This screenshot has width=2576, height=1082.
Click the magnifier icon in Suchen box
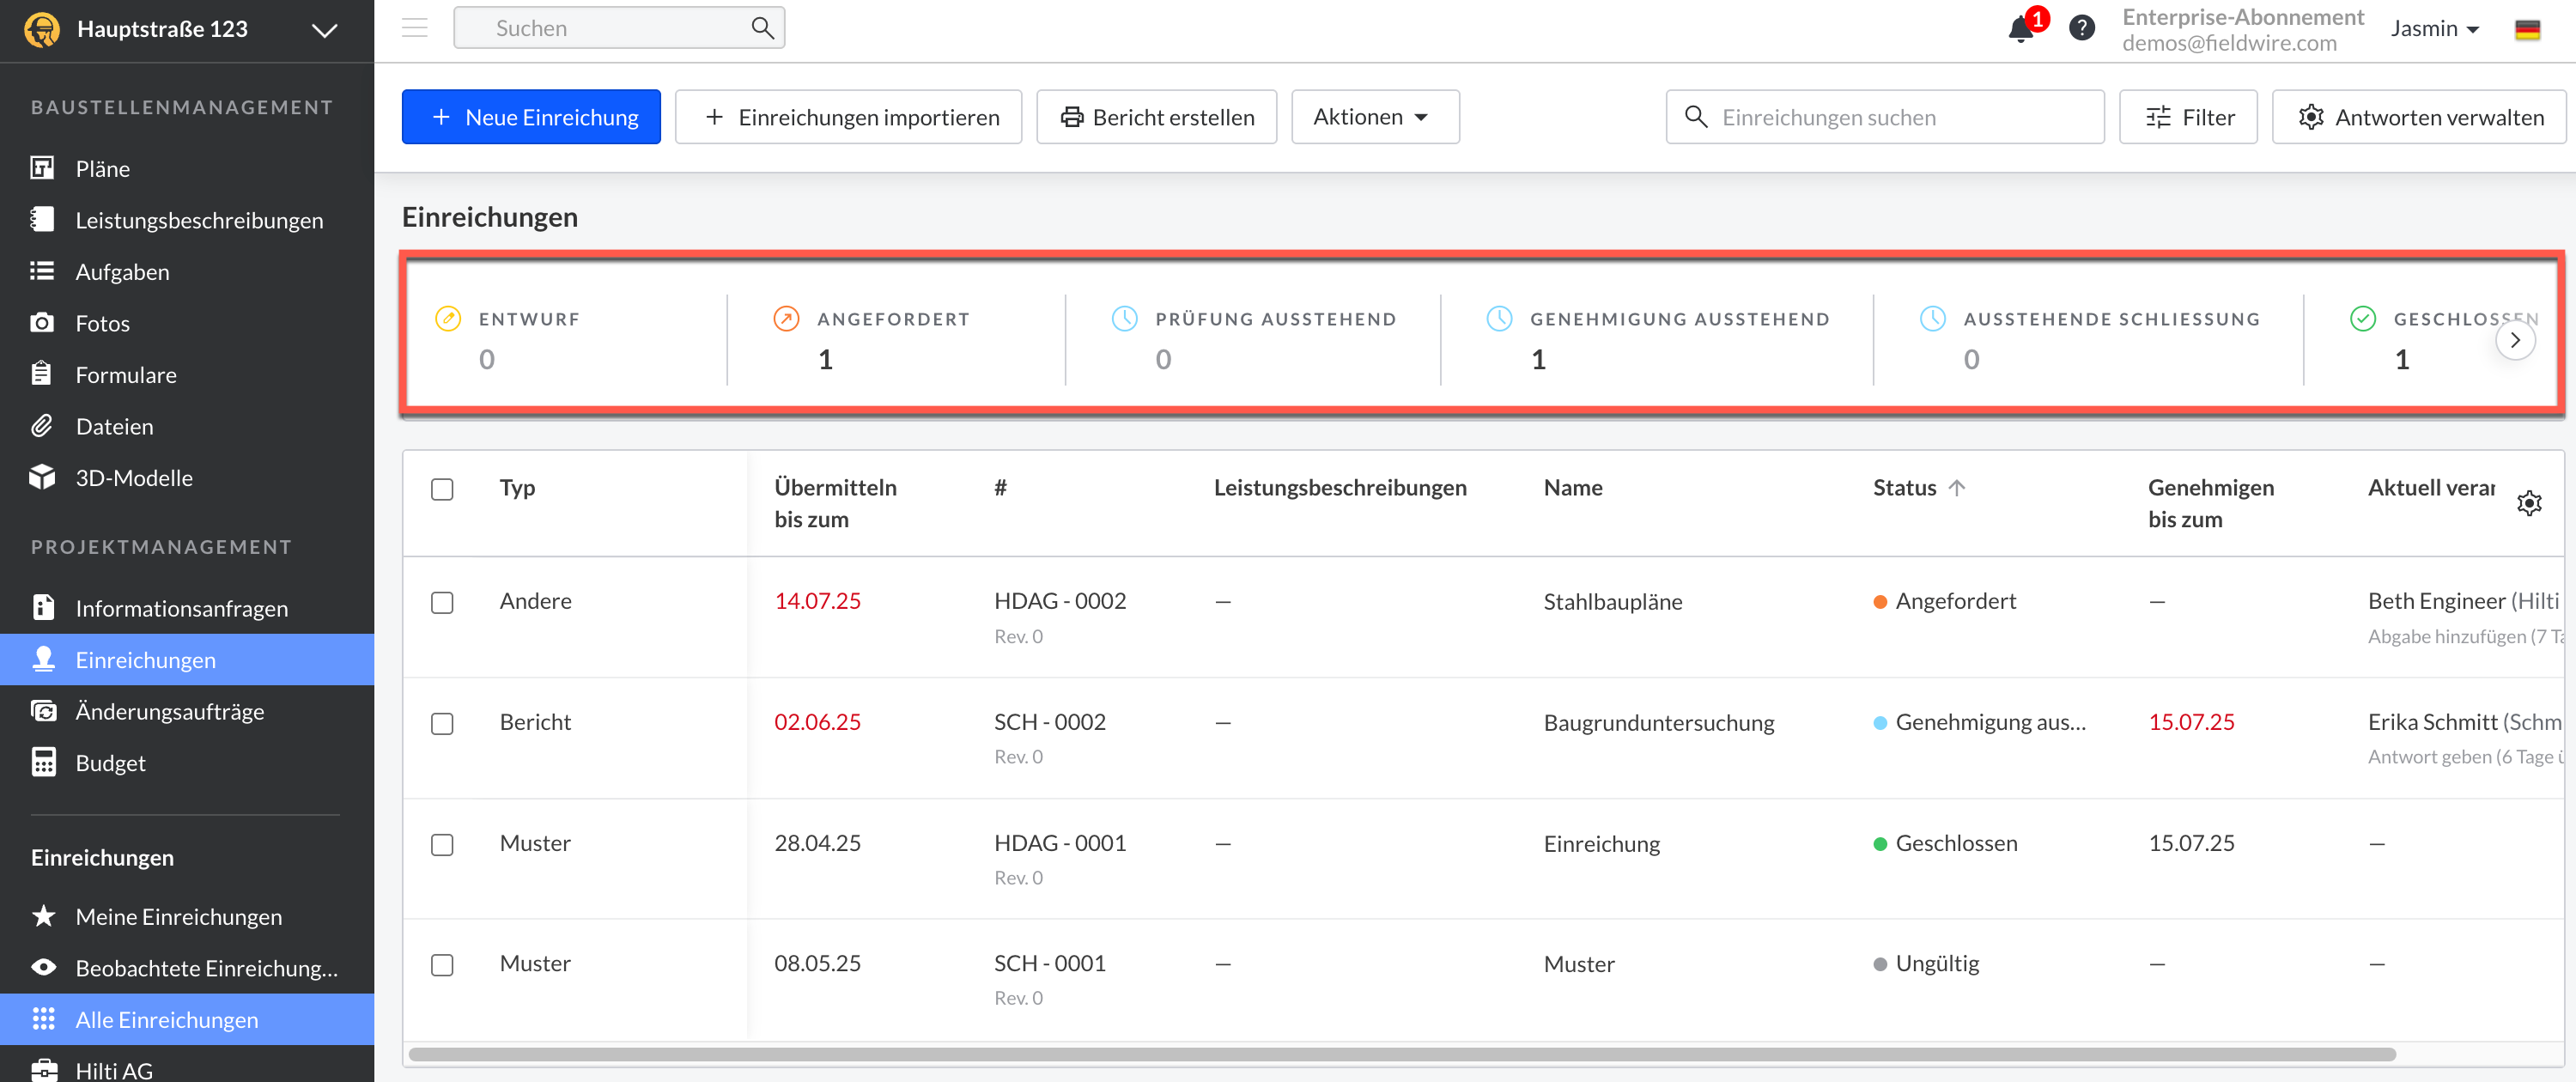[x=762, y=28]
